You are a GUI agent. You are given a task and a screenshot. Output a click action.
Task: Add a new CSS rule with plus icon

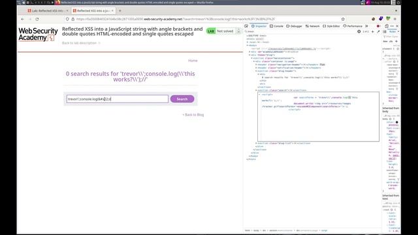(x=396, y=41)
